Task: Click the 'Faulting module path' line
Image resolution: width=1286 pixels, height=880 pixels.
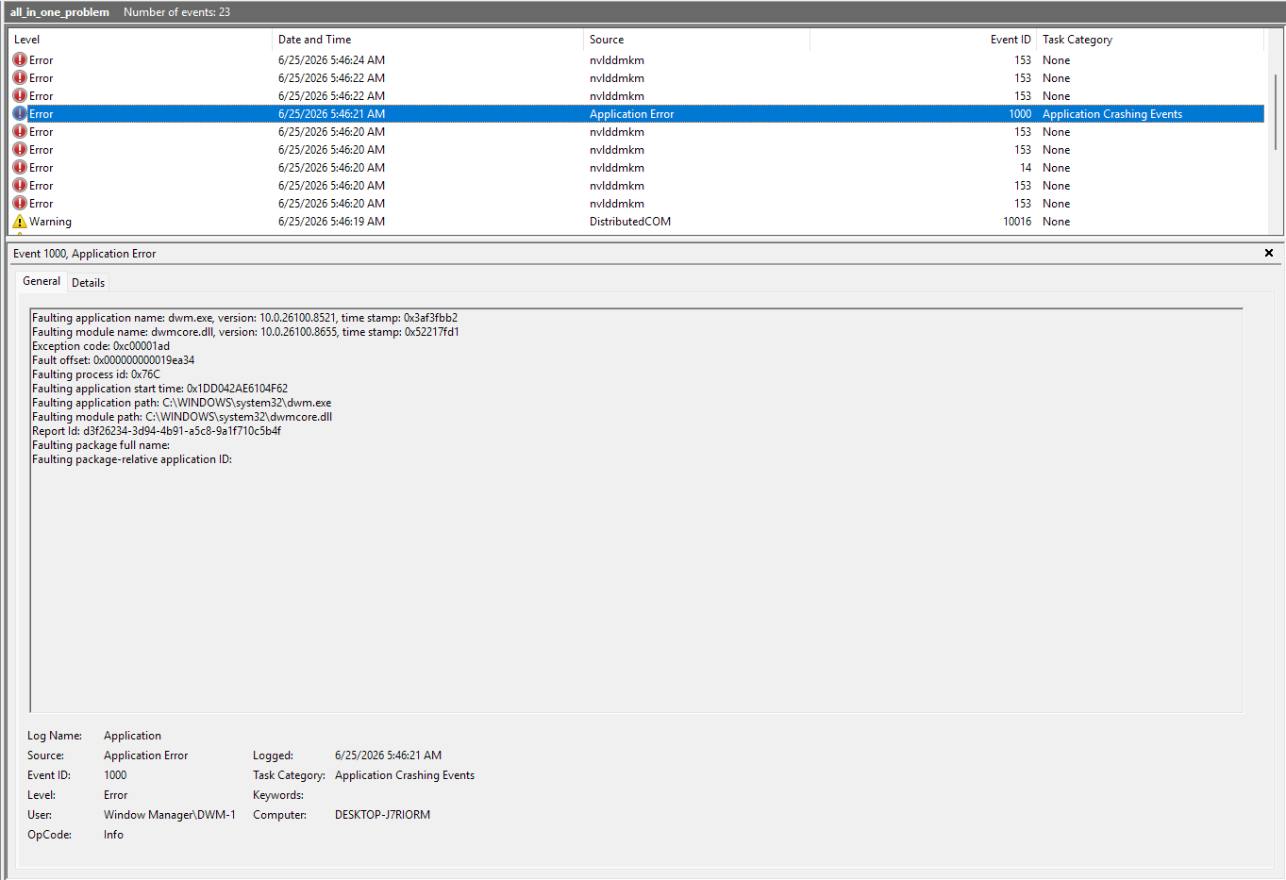Action: [x=182, y=417]
